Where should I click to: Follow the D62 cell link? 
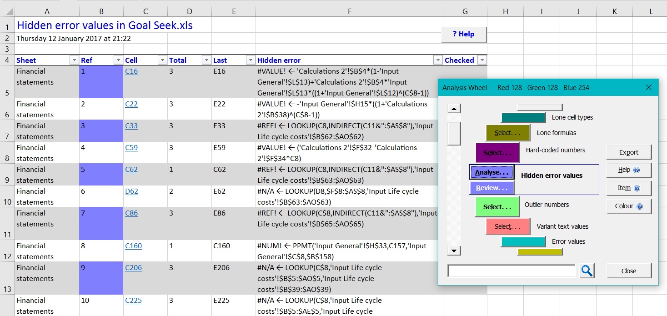coord(132,191)
